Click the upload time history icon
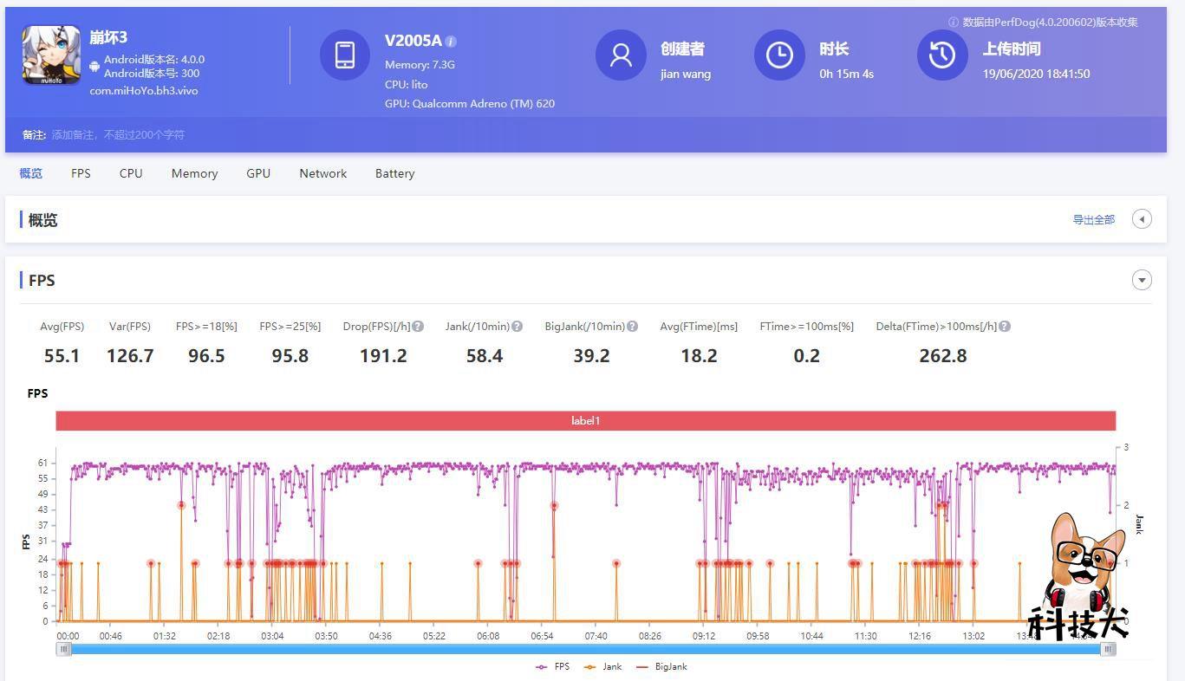 pos(942,55)
